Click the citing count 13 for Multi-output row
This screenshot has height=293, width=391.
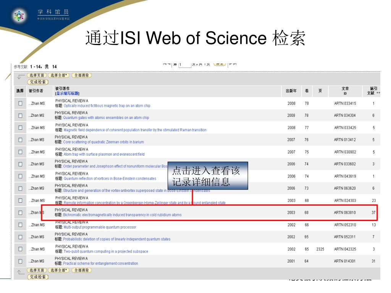(374, 225)
